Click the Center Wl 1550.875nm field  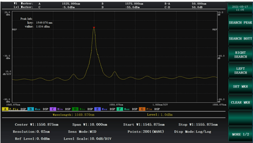point(37,125)
